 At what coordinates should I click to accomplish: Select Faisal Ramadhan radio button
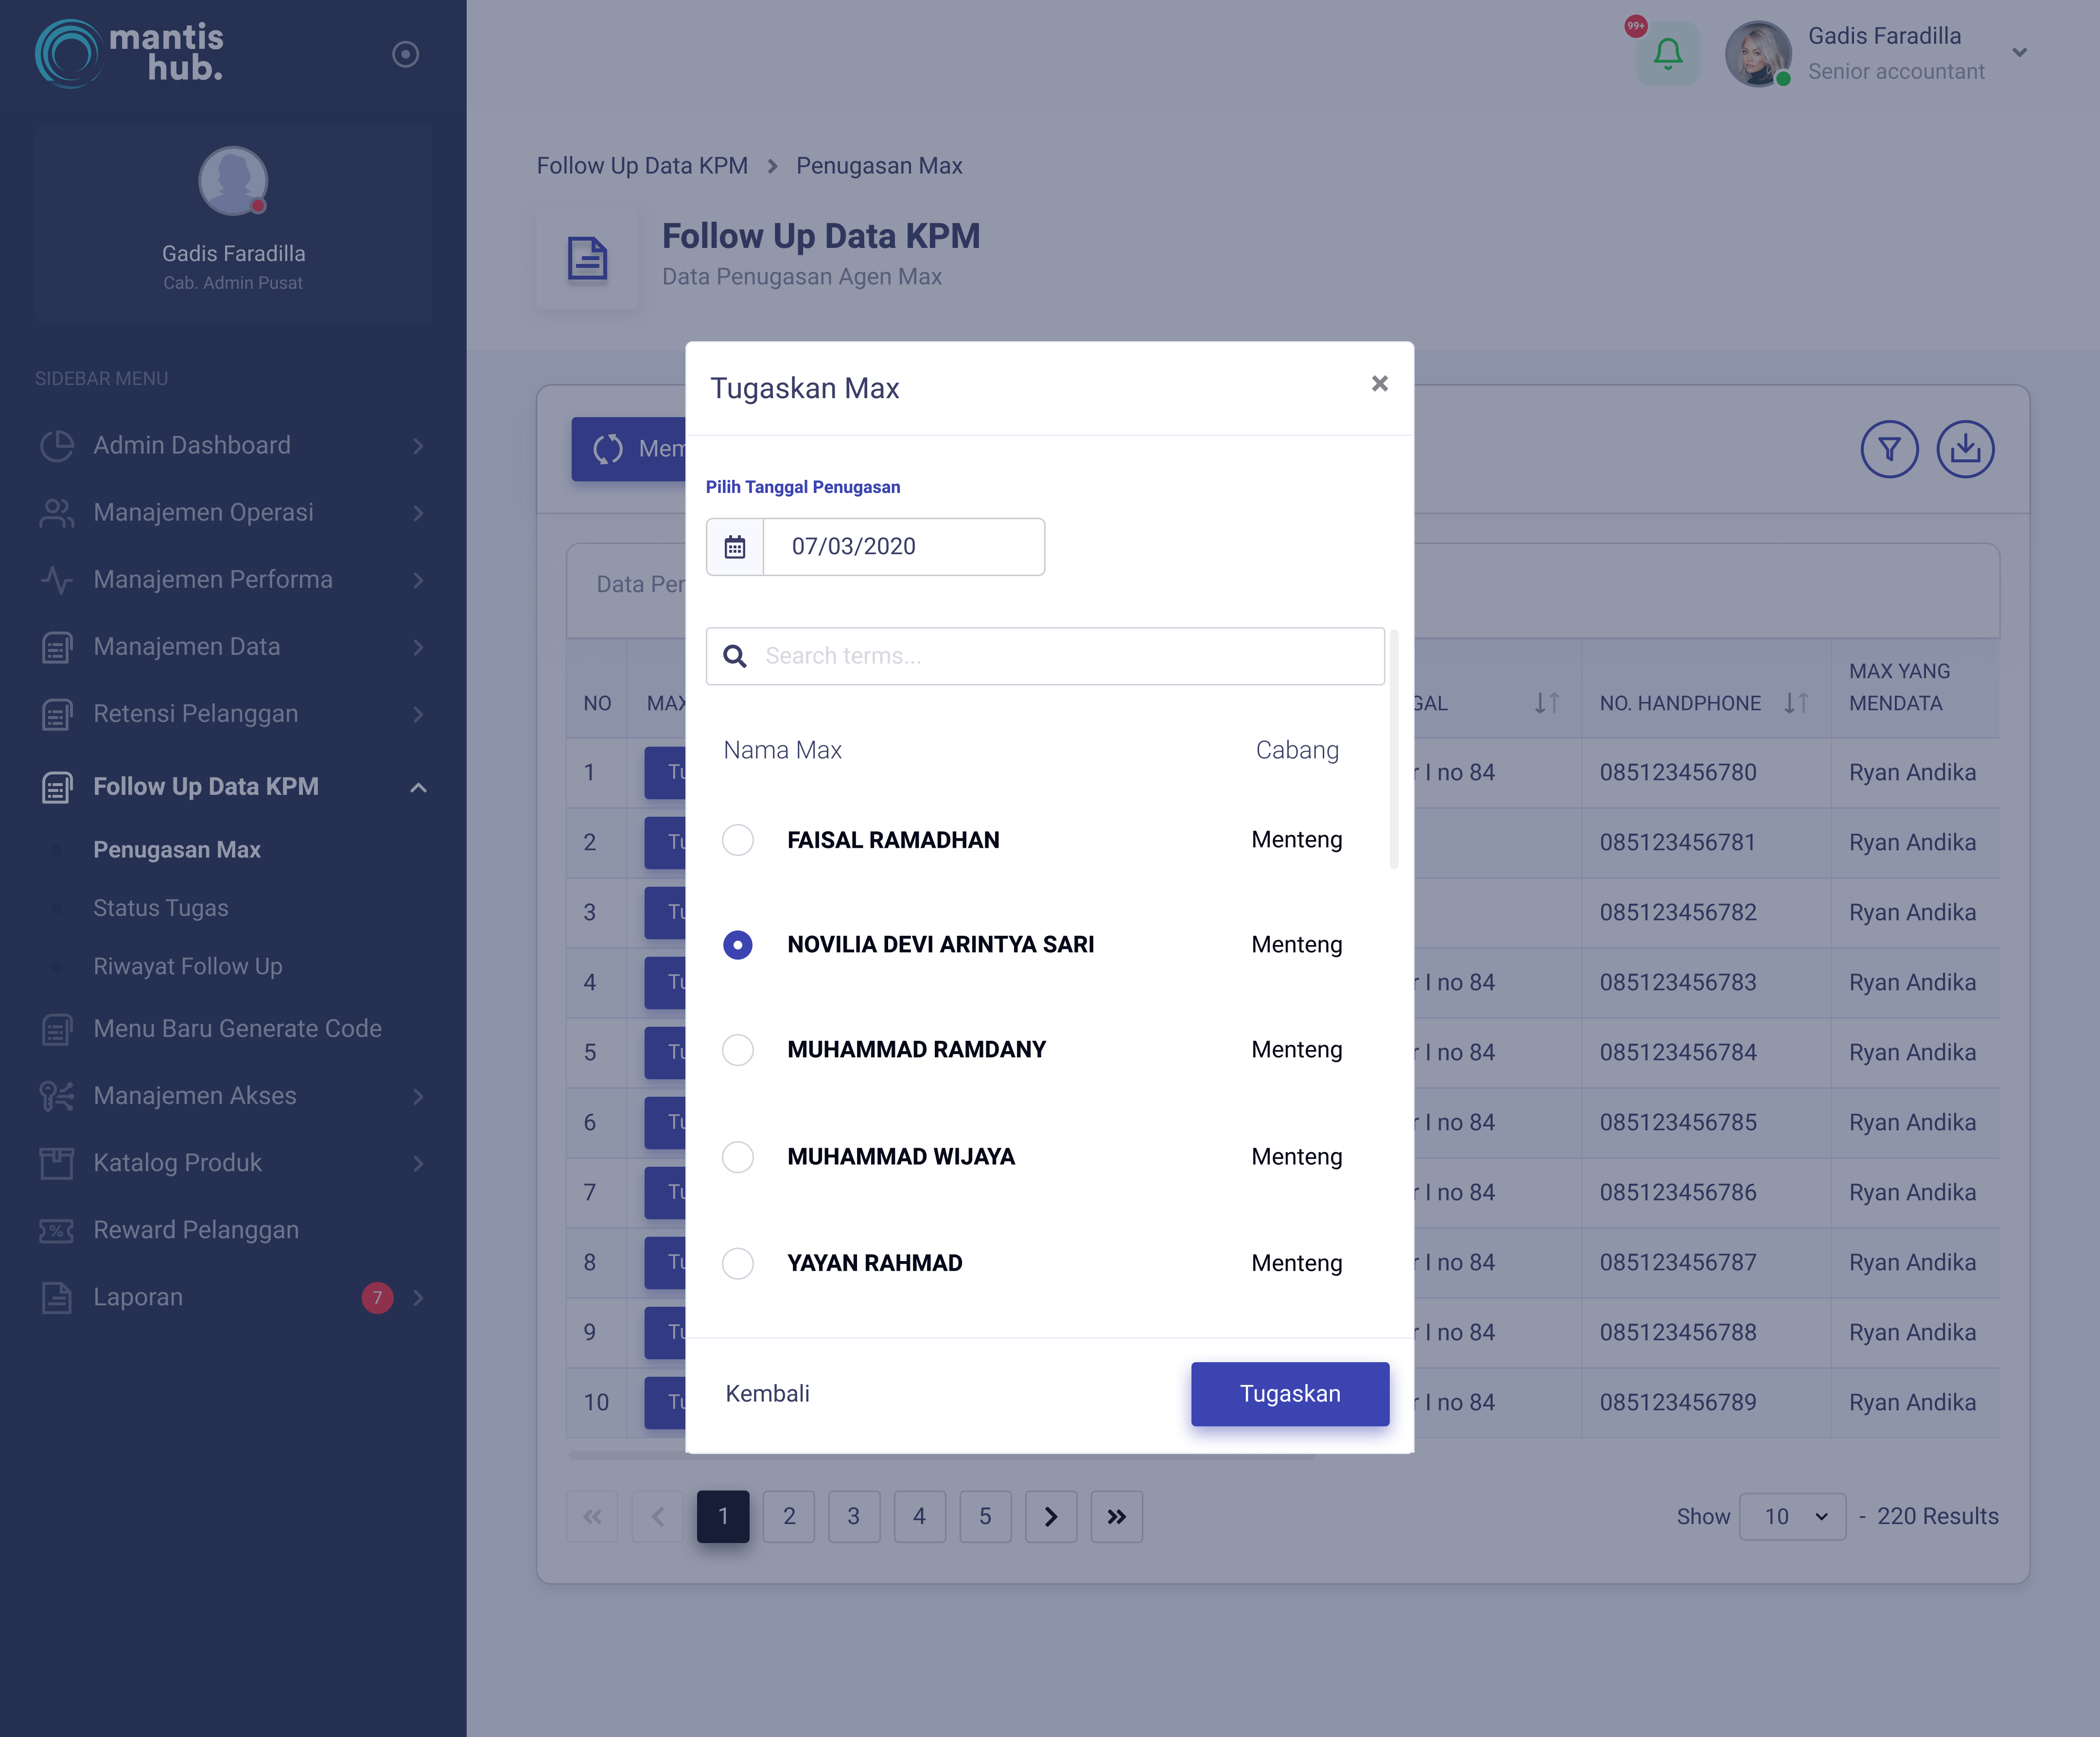[x=738, y=840]
